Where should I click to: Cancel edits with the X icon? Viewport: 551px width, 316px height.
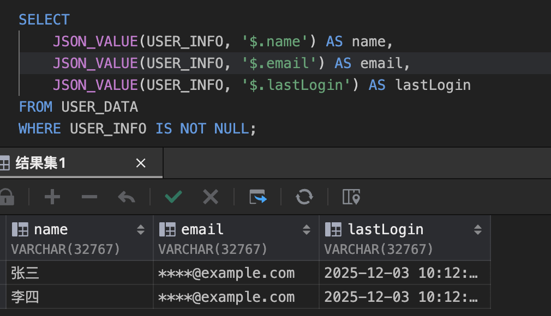click(x=211, y=197)
